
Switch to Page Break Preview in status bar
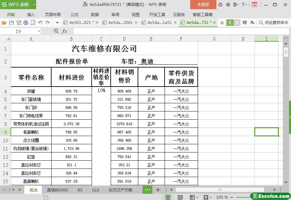[180, 197]
